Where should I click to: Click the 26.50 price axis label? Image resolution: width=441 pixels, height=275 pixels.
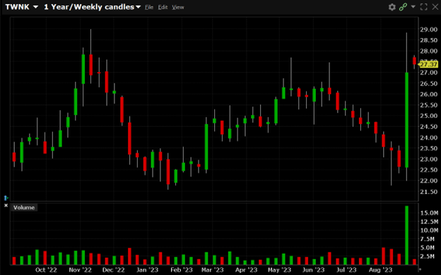428,83
